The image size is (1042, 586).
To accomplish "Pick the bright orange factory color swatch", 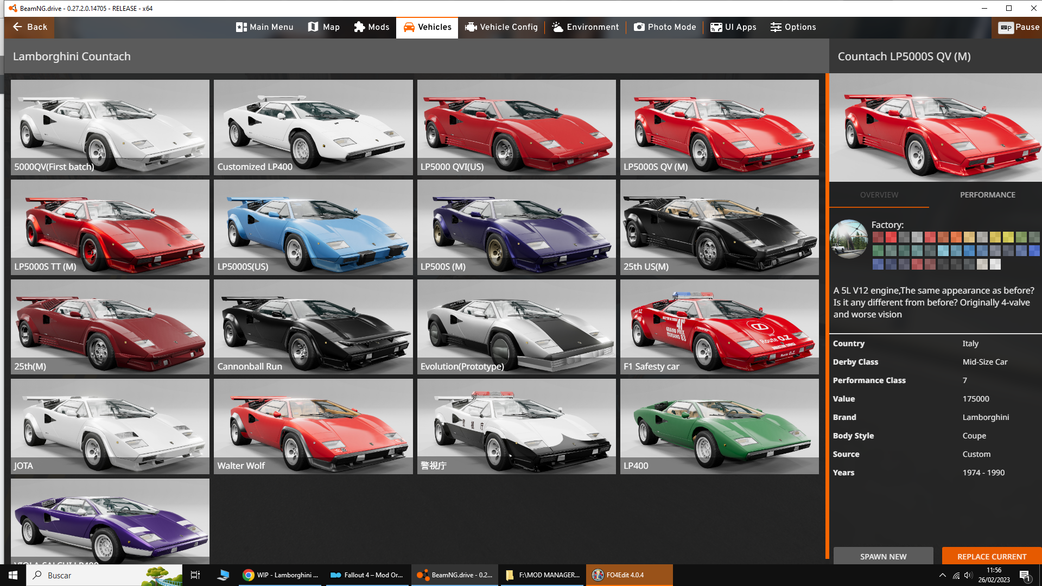I will (x=956, y=237).
